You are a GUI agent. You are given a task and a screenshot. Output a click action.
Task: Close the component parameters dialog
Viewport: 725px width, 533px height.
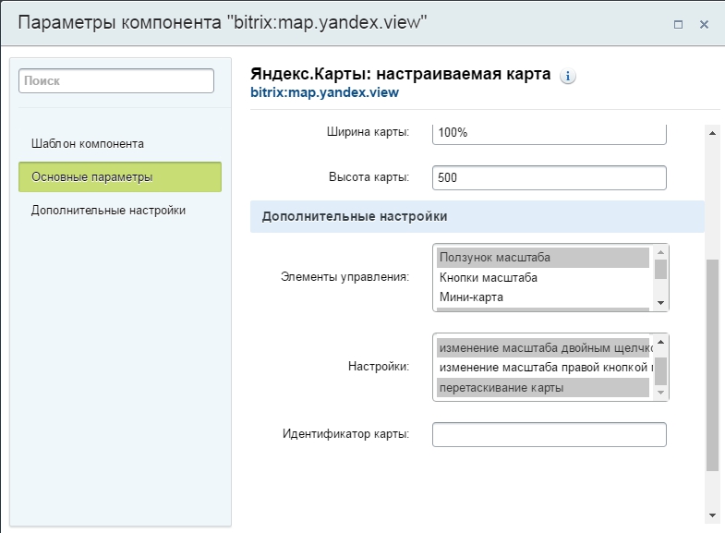click(704, 25)
